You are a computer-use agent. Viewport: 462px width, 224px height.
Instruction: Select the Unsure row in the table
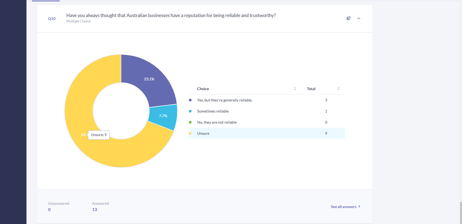click(x=267, y=133)
